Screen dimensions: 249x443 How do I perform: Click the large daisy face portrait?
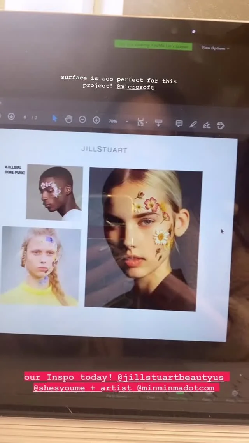click(143, 239)
